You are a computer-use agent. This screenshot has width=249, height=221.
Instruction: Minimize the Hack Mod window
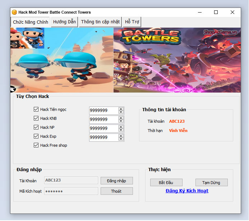[x=200, y=12]
